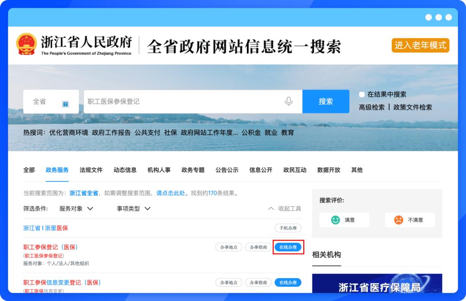Image resolution: width=466 pixels, height=301 pixels.
Task: Open the 全省 region selector
Action: point(51,102)
